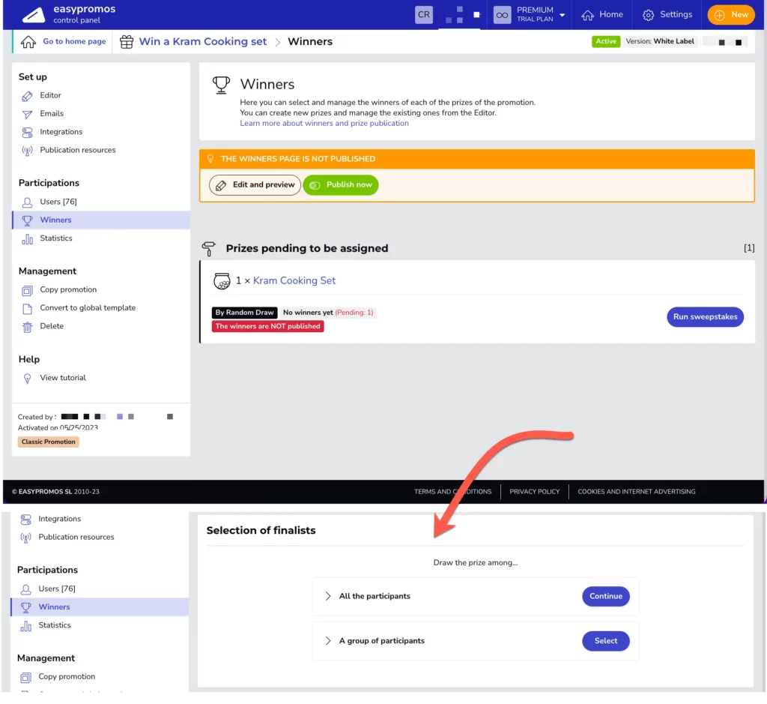Click the house icon in the breadcrumb
The image size is (767, 704).
point(28,42)
